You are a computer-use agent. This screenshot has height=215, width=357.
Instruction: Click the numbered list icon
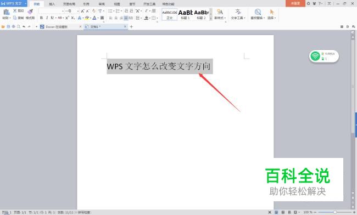(x=118, y=10)
